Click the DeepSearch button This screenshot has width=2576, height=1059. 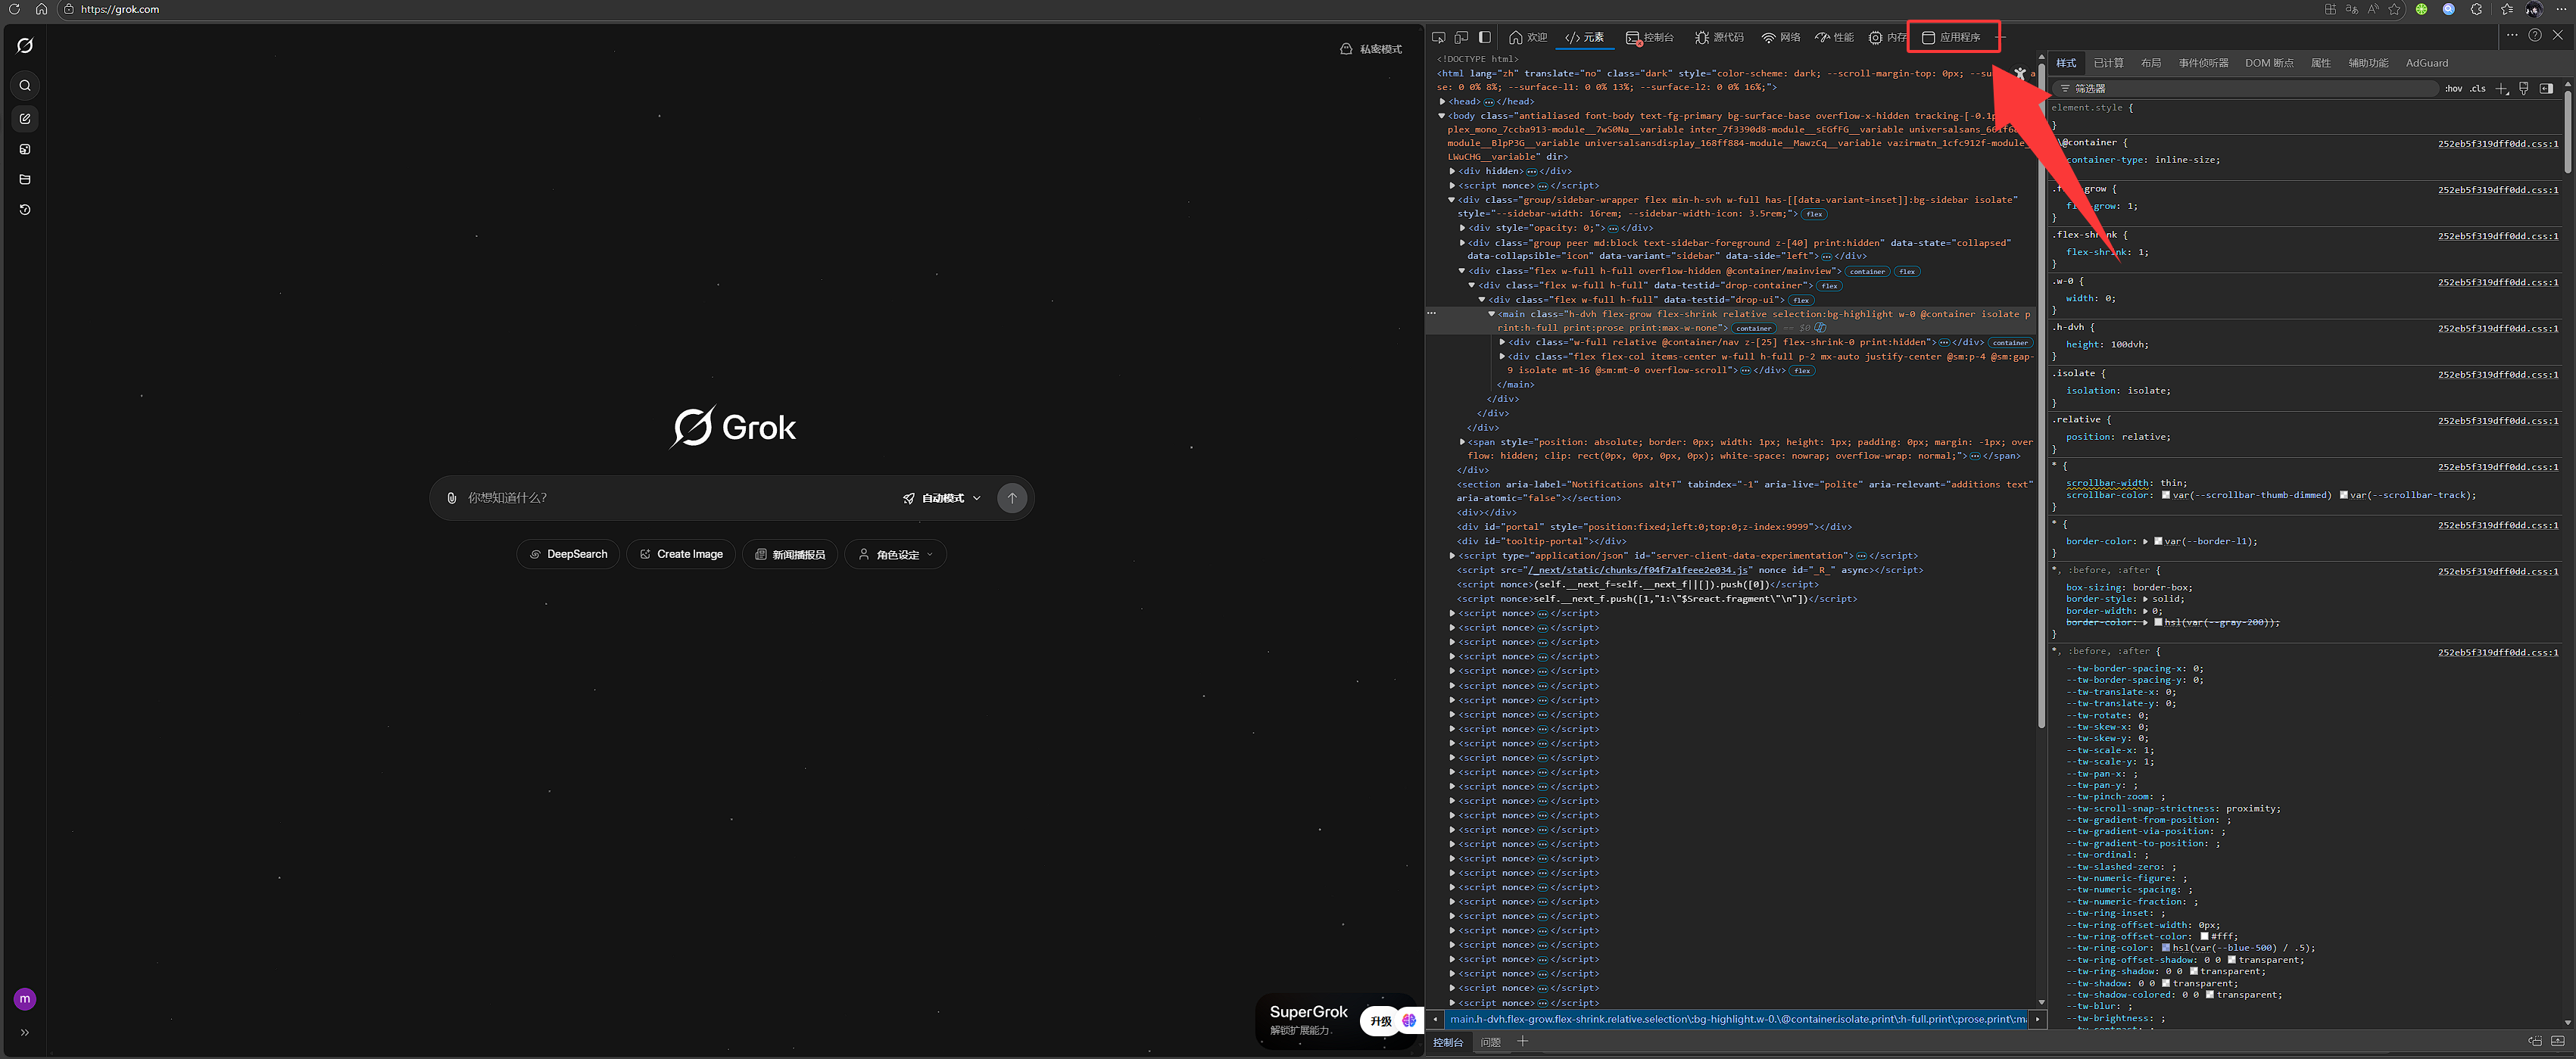(568, 555)
